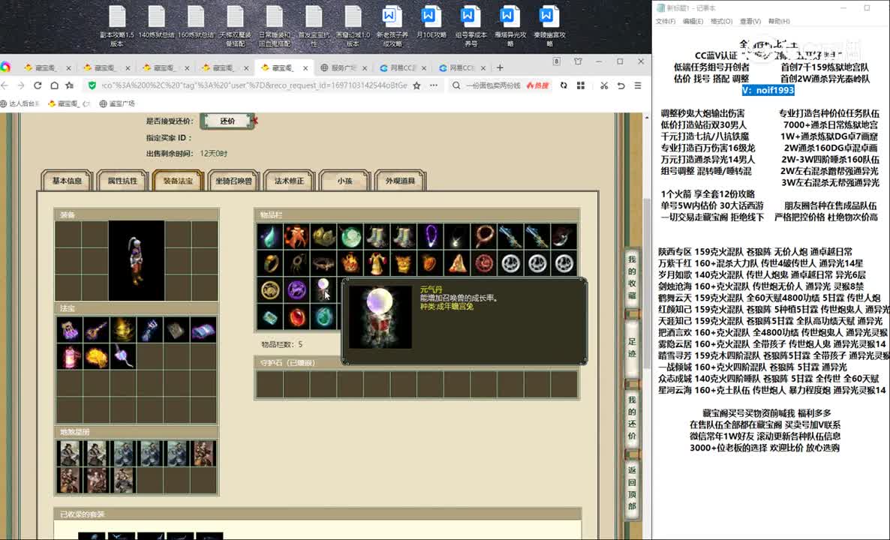Image resolution: width=890 pixels, height=540 pixels.
Task: Select the blue claw 法宝 icon
Action: [150, 329]
